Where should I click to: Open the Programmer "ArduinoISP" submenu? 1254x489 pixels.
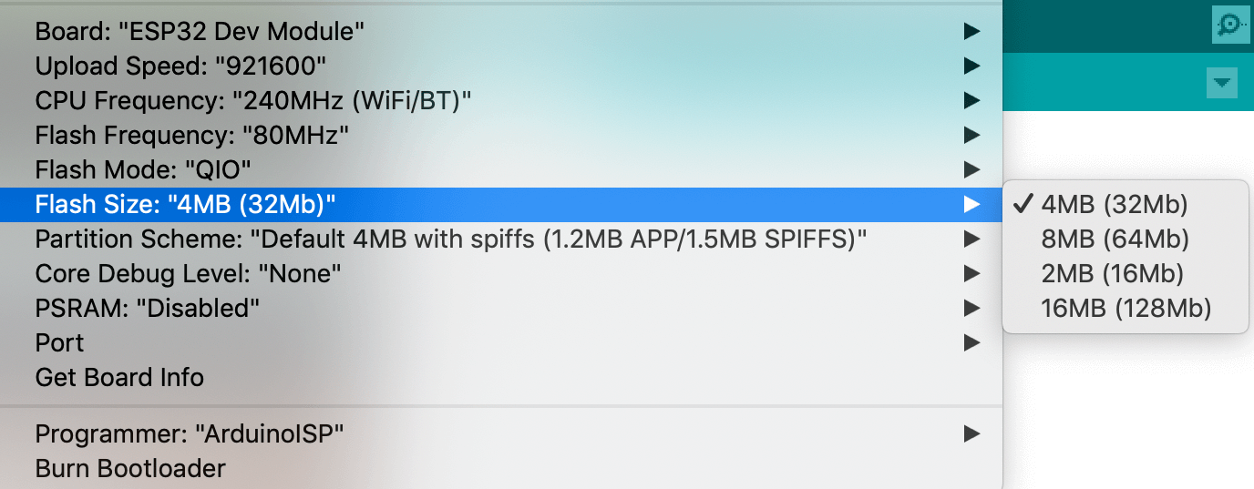(x=189, y=433)
